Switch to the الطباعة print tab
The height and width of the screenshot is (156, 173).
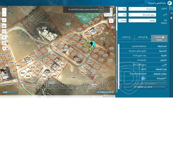pyautogui.click(x=126, y=37)
